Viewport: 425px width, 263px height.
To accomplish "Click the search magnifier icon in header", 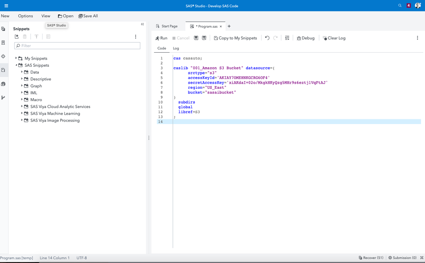I will (x=400, y=6).
